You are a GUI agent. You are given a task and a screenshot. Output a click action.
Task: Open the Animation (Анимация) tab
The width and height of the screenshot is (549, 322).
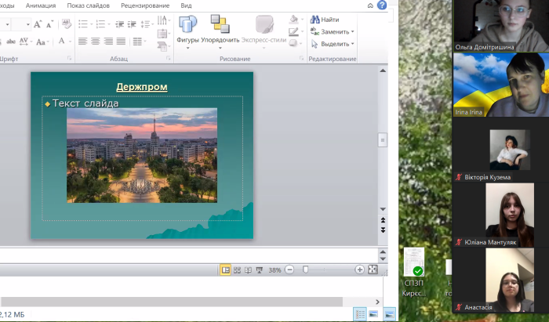coord(40,5)
